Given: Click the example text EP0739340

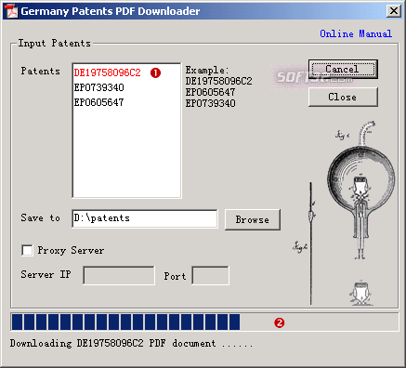Looking at the screenshot, I should coord(210,103).
